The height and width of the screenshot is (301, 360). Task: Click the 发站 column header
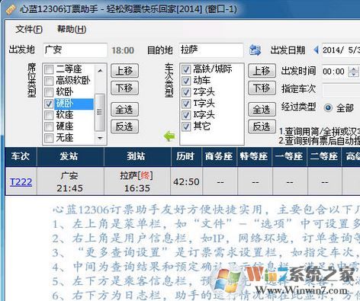pos(69,156)
